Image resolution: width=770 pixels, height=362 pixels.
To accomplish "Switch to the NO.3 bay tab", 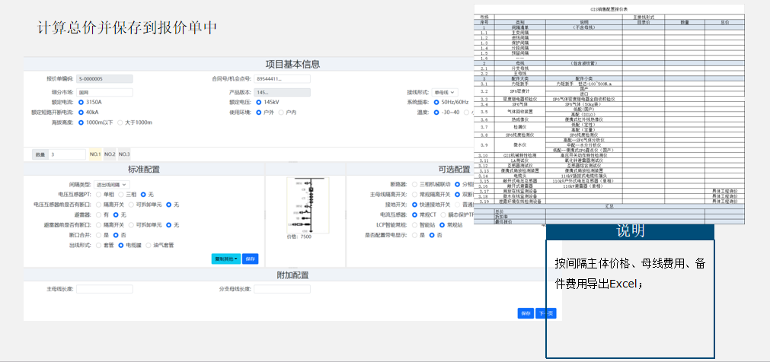I will click(124, 154).
